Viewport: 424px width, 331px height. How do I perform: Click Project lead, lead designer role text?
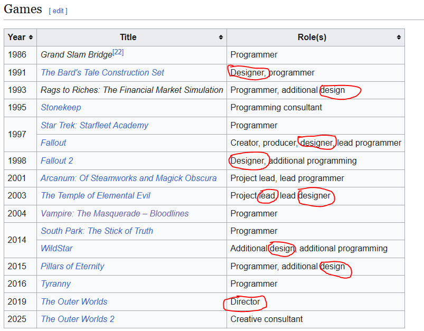[280, 195]
